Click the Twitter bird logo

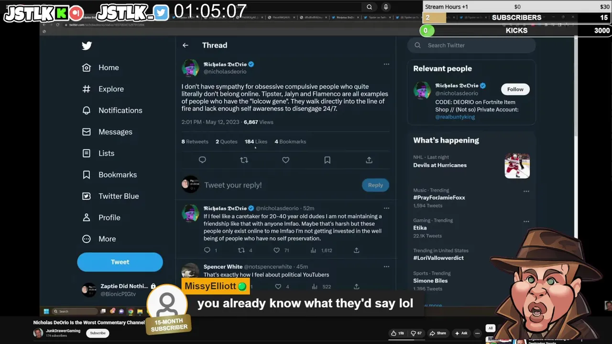[87, 46]
